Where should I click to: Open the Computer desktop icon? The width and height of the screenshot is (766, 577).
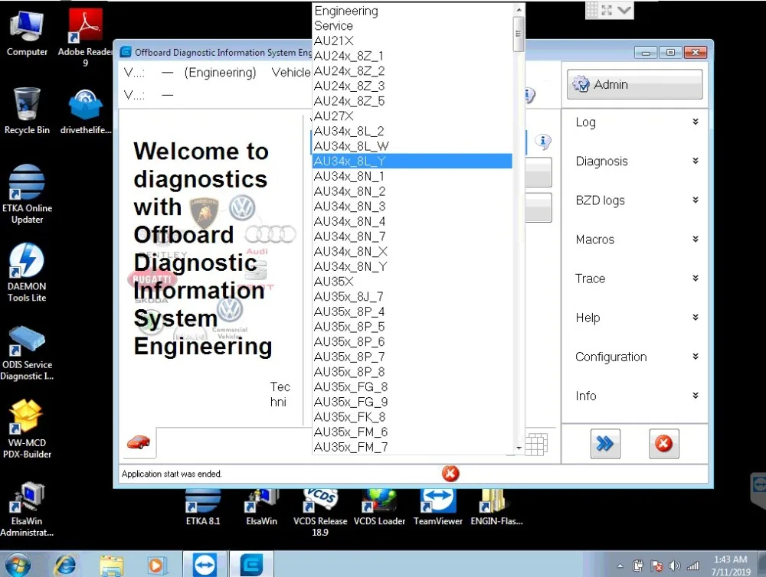[27, 33]
